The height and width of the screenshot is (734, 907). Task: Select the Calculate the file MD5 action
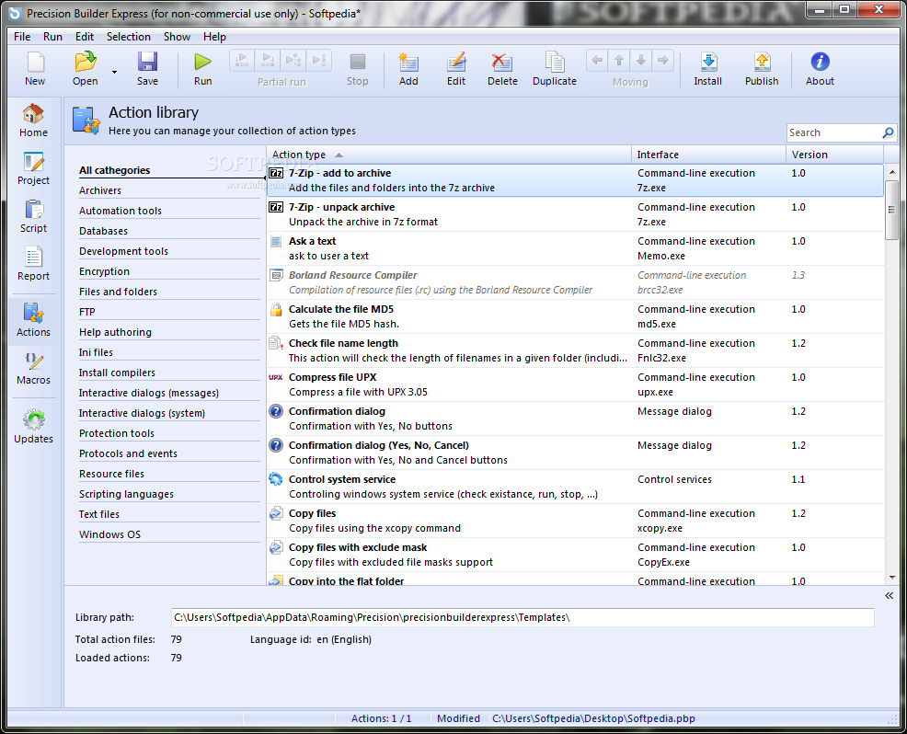(576, 317)
